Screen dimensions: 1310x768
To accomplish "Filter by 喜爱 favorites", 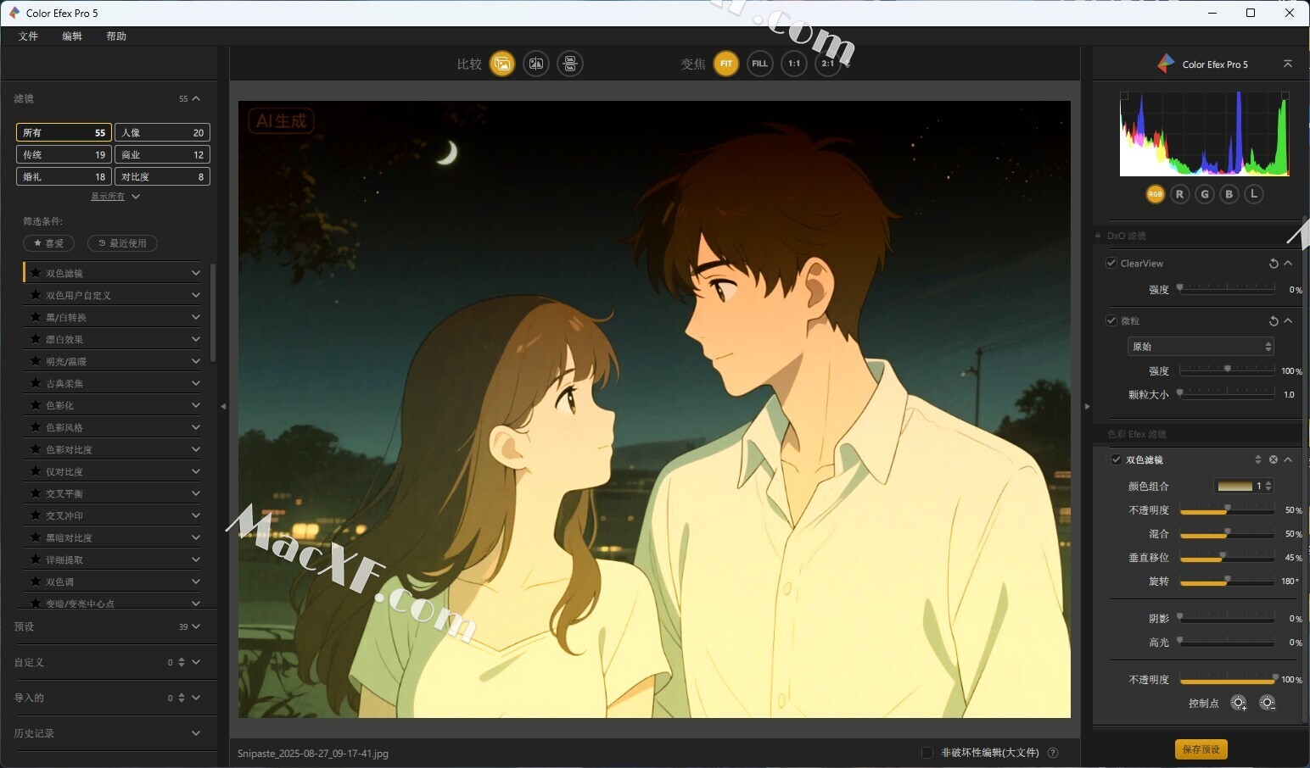I will pyautogui.click(x=48, y=243).
